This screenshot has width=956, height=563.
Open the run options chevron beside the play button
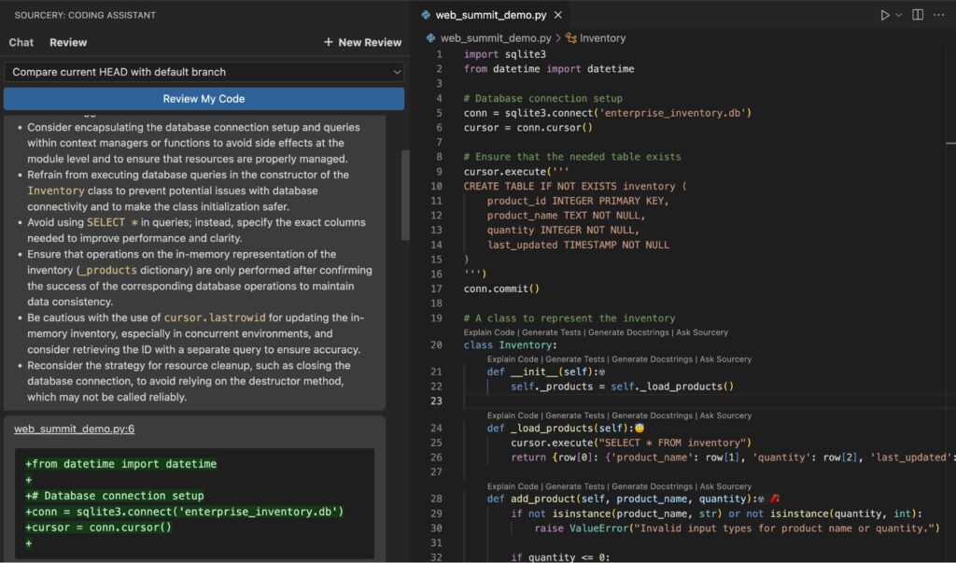(x=897, y=14)
